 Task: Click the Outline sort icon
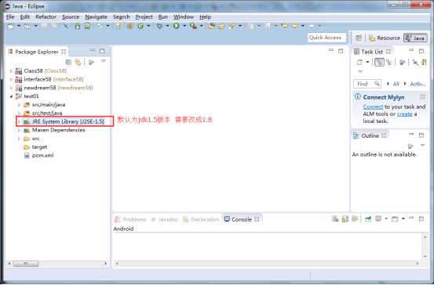tap(410, 146)
